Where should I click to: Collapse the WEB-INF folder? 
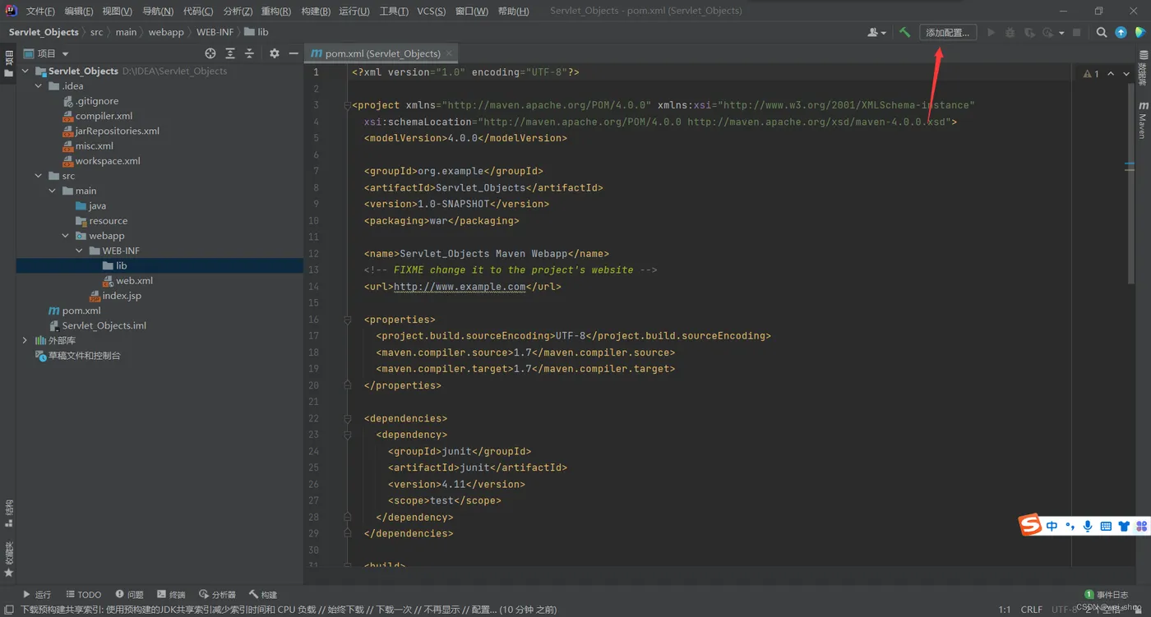tap(79, 251)
